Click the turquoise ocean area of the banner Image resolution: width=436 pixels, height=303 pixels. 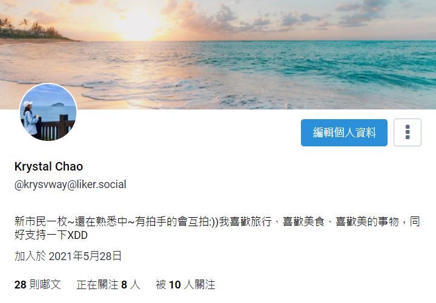pyautogui.click(x=334, y=64)
